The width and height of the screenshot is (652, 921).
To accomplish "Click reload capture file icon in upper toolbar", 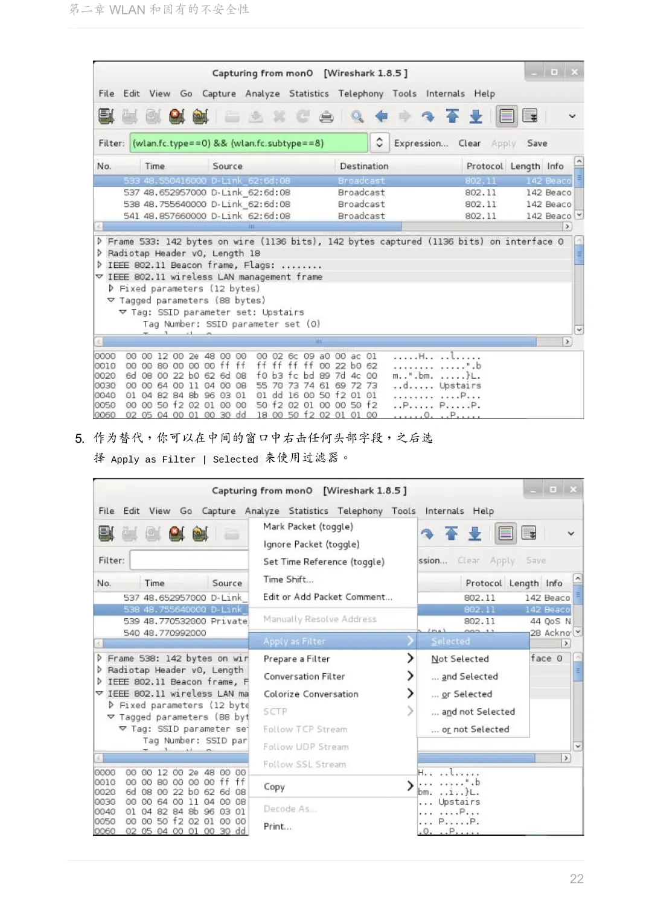I will [303, 116].
